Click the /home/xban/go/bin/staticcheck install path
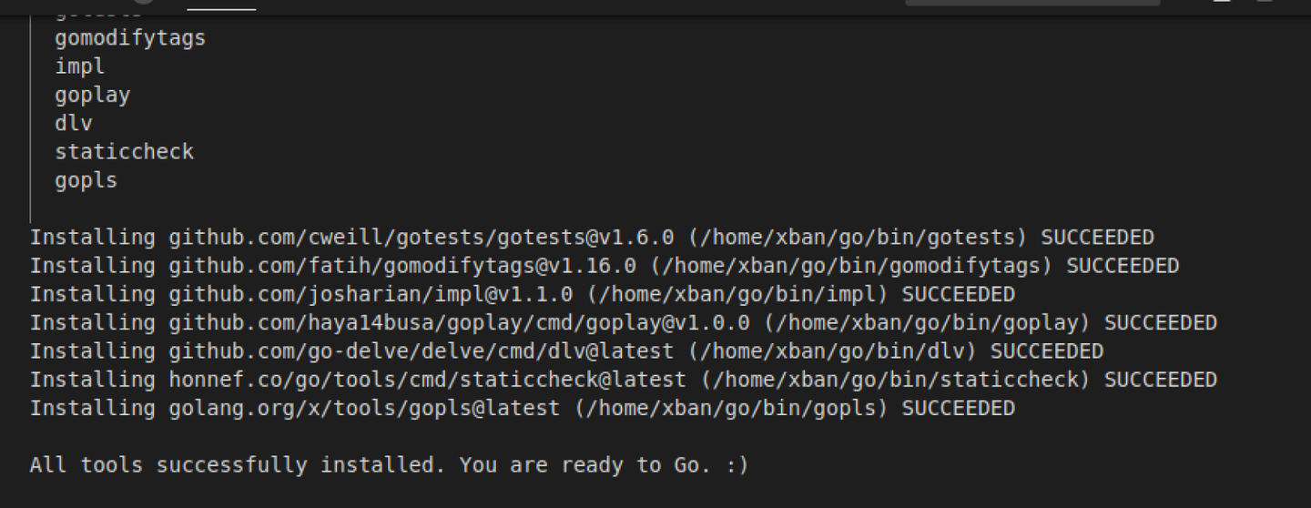This screenshot has height=508, width=1311. (896, 380)
